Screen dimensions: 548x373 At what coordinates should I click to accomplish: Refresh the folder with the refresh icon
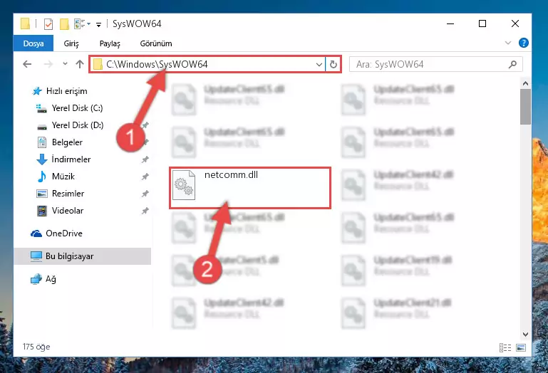coord(334,64)
